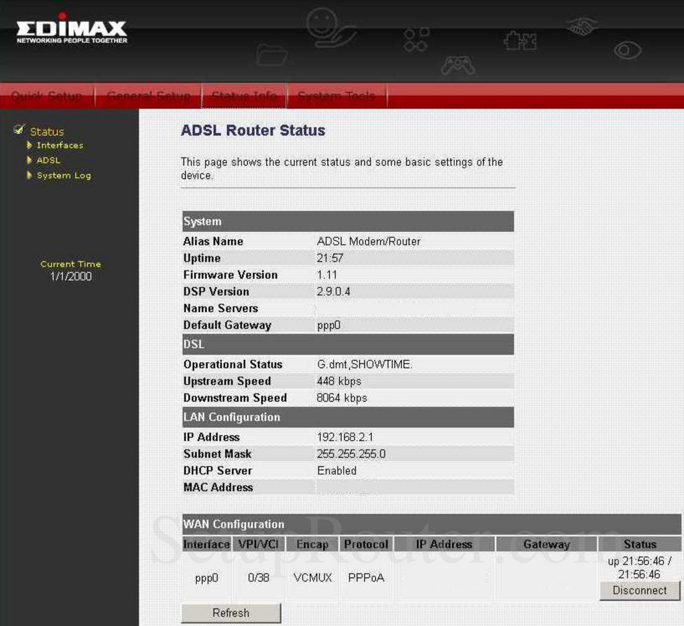Open the System Log sidebar link

coord(63,175)
